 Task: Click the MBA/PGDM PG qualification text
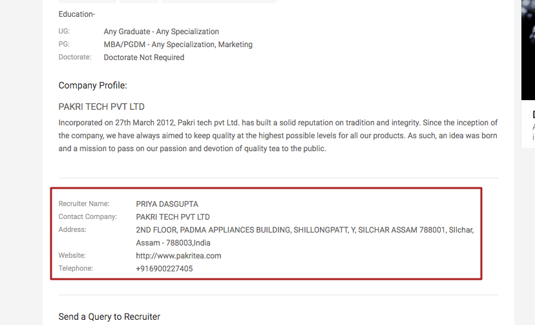click(178, 45)
